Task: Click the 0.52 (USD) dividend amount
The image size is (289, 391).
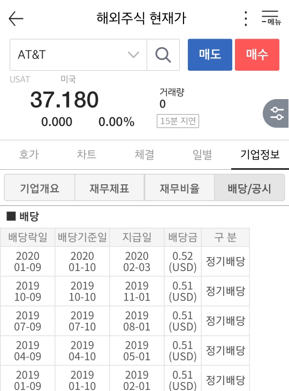Action: [x=182, y=261]
